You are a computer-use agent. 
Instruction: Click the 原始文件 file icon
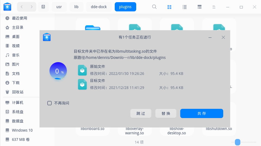point(82,70)
